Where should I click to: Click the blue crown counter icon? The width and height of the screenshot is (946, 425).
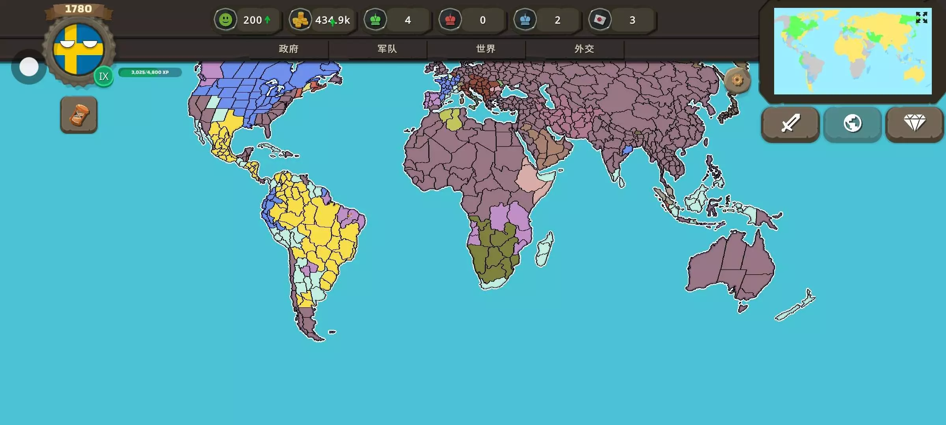[525, 20]
